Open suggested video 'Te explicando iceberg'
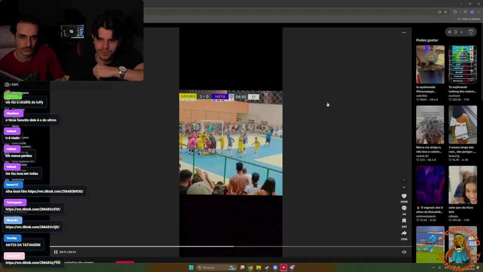483x272 pixels. tap(463, 65)
